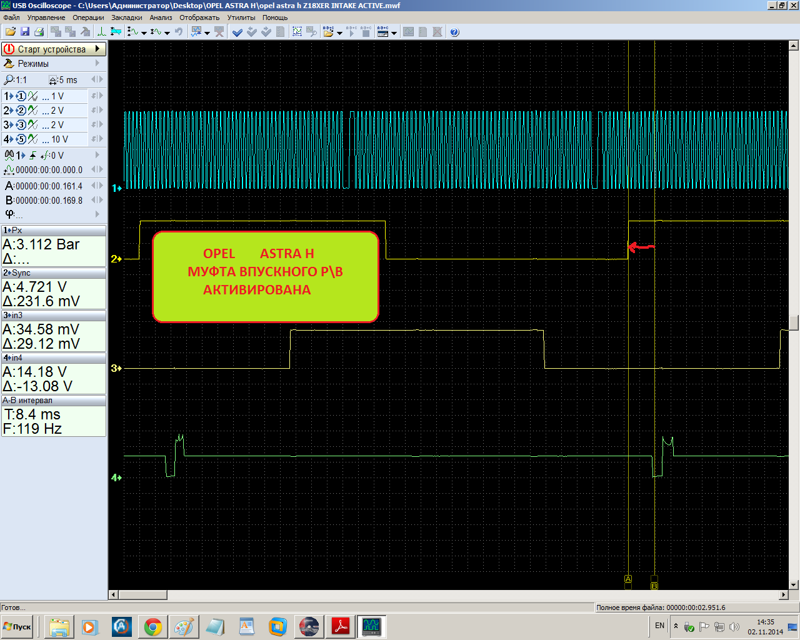Viewport: 800px width, 640px height.
Task: Click the waveform window toolbar icon
Action: point(196,32)
